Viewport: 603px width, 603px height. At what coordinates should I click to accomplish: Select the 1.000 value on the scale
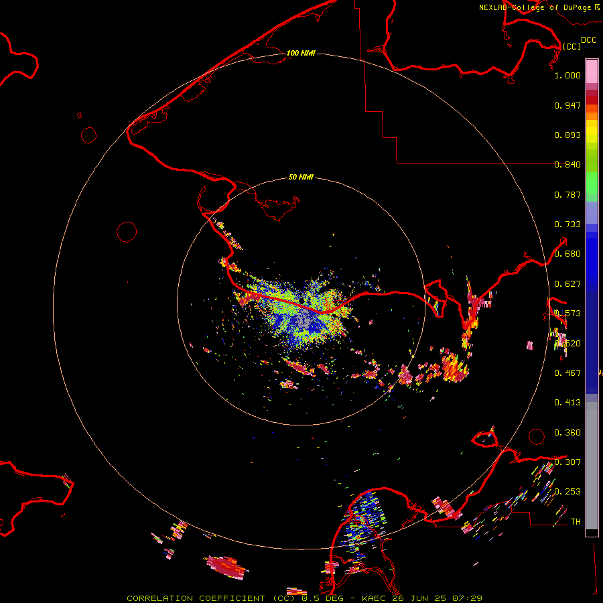click(x=567, y=75)
